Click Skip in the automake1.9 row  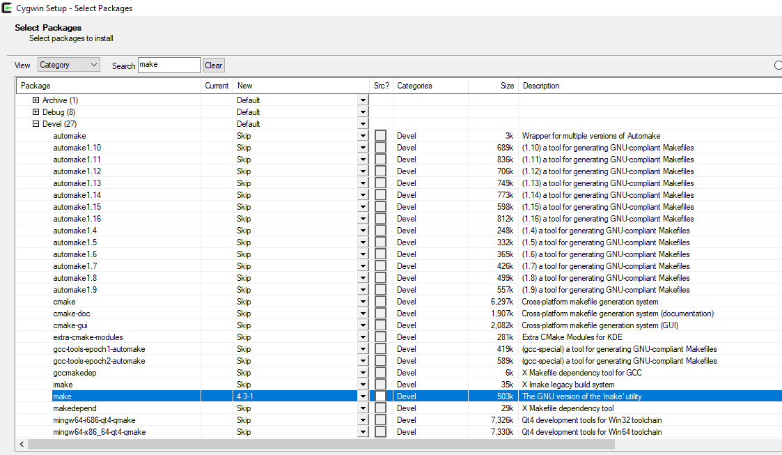click(x=244, y=290)
